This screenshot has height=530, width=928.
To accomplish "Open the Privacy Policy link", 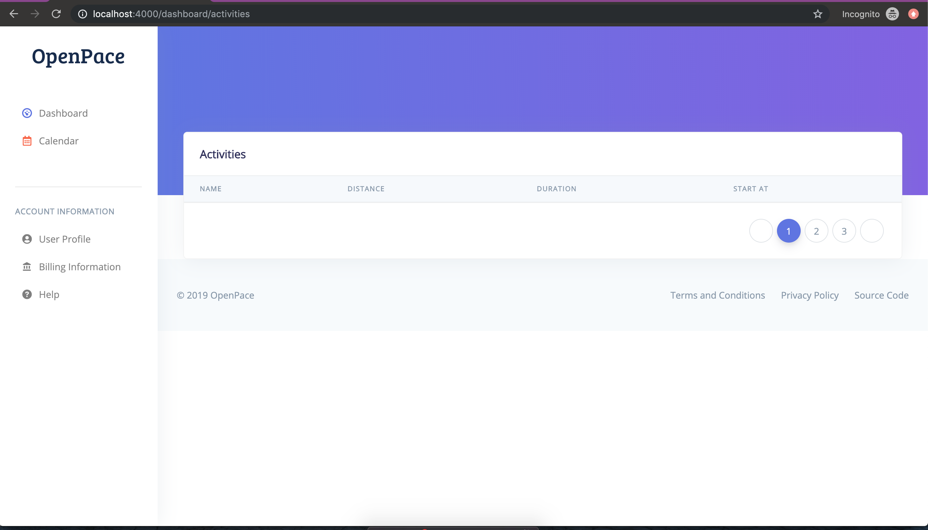I will click(x=809, y=295).
